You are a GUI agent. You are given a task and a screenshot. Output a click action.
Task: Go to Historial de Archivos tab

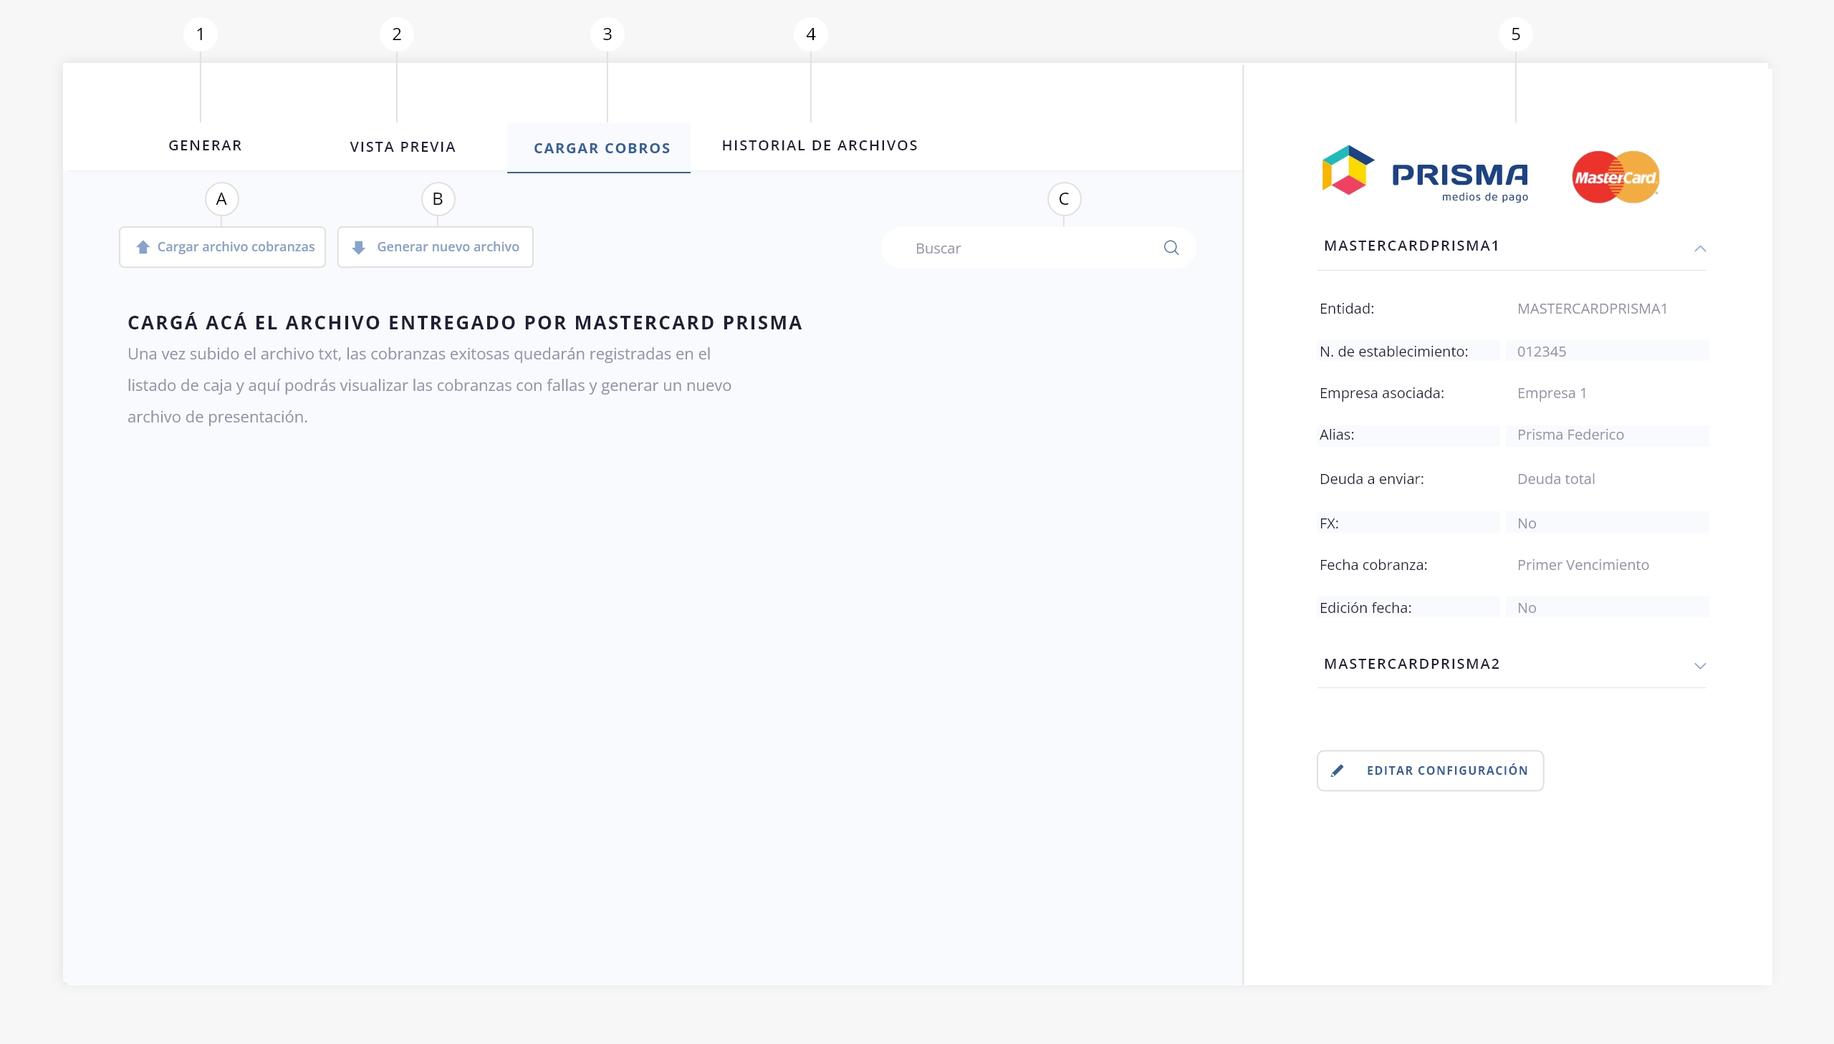point(819,145)
